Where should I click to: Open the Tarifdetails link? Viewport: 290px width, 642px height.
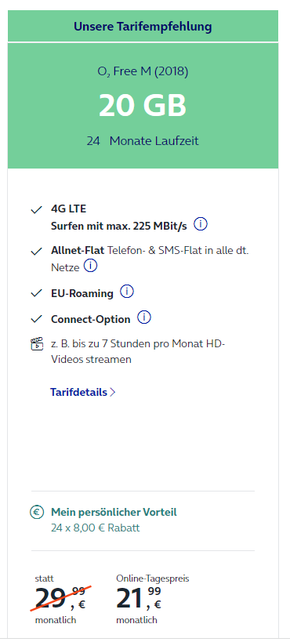point(78,392)
